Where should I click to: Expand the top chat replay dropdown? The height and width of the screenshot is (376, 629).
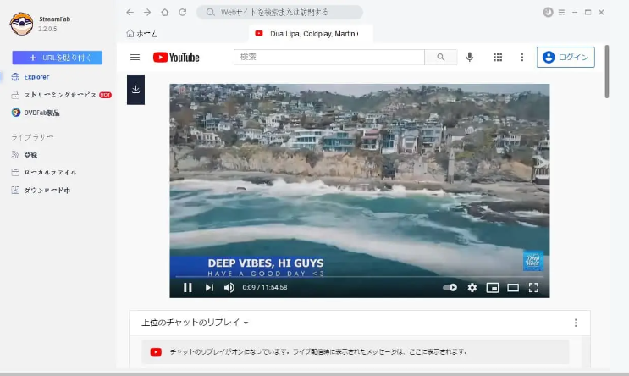195,323
